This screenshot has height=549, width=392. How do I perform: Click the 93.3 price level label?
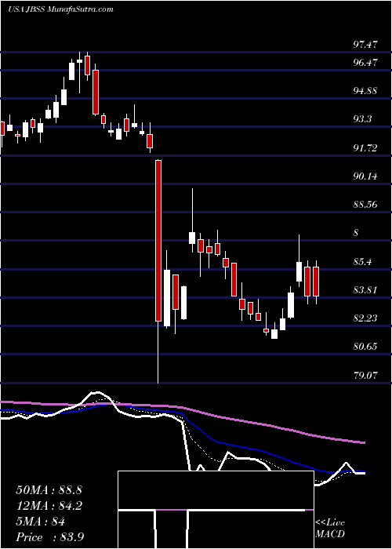(x=362, y=120)
